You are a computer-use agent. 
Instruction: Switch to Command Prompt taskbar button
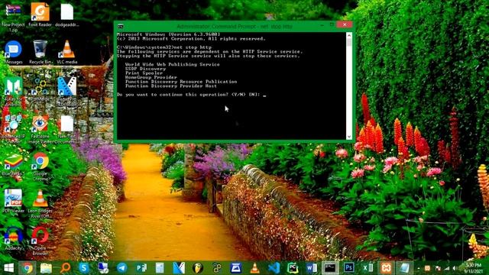click(x=330, y=268)
